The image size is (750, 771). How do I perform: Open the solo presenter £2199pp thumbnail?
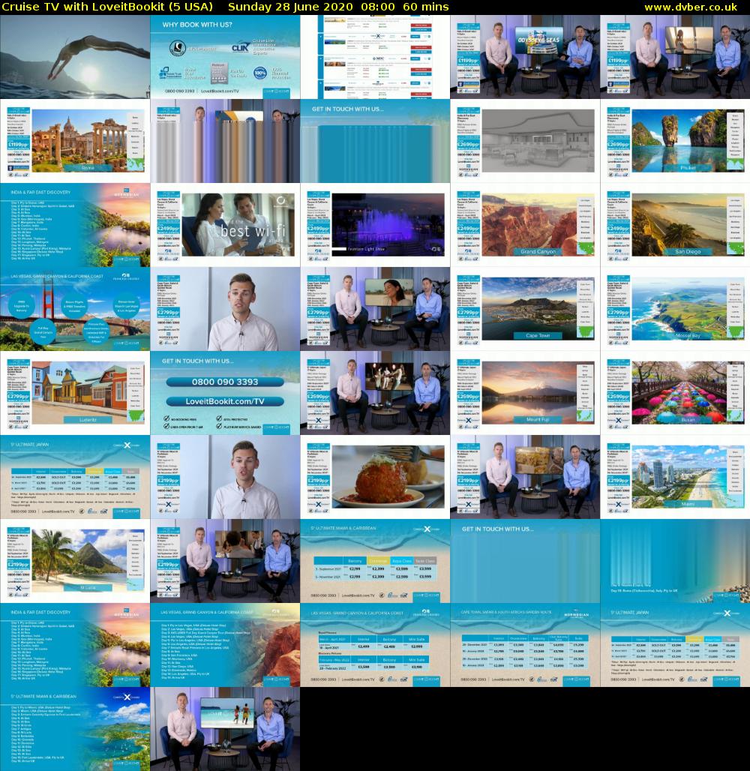point(225,477)
